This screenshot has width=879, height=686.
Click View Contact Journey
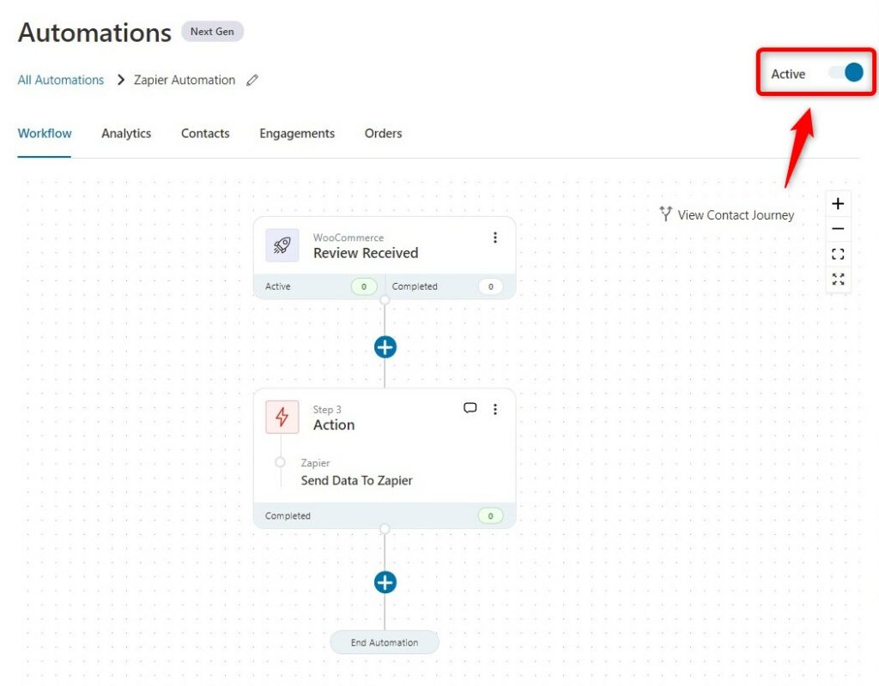[x=736, y=215]
